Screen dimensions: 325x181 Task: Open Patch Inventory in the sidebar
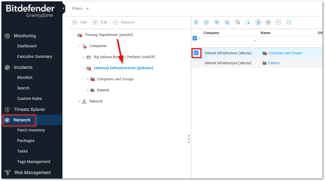coord(31,130)
